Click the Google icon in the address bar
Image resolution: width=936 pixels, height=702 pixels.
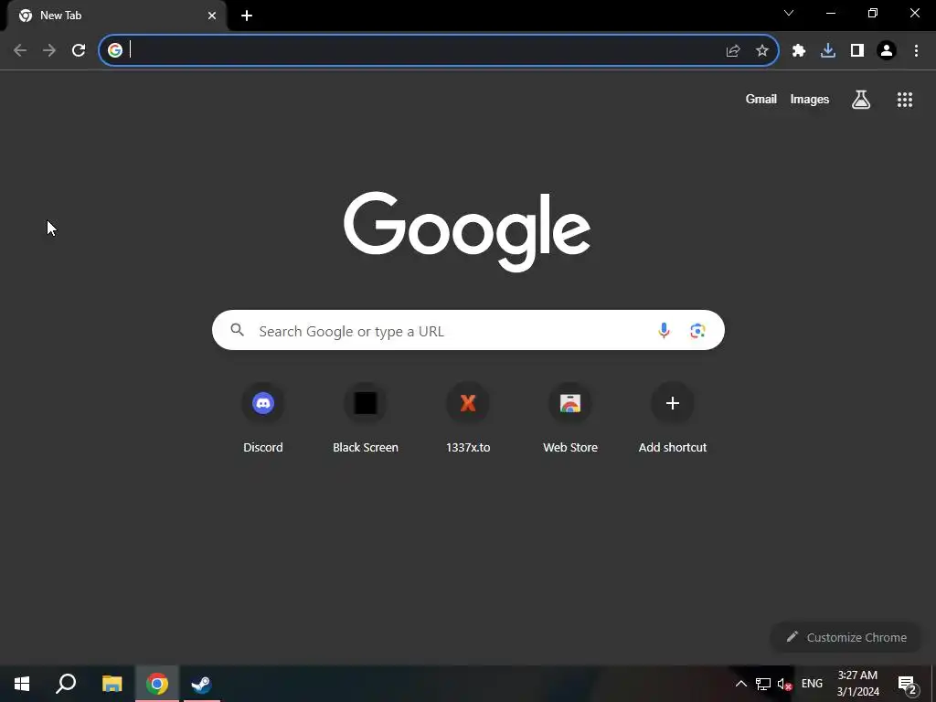[115, 50]
